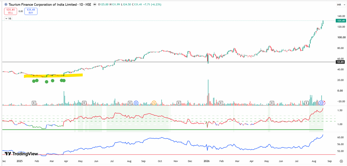Image resolution: width=347 pixels, height=166 pixels.
Task: Click the 40.00 price axis label
Action: tap(341, 69)
